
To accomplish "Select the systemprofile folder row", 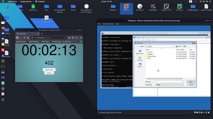I will (x=171, y=56).
